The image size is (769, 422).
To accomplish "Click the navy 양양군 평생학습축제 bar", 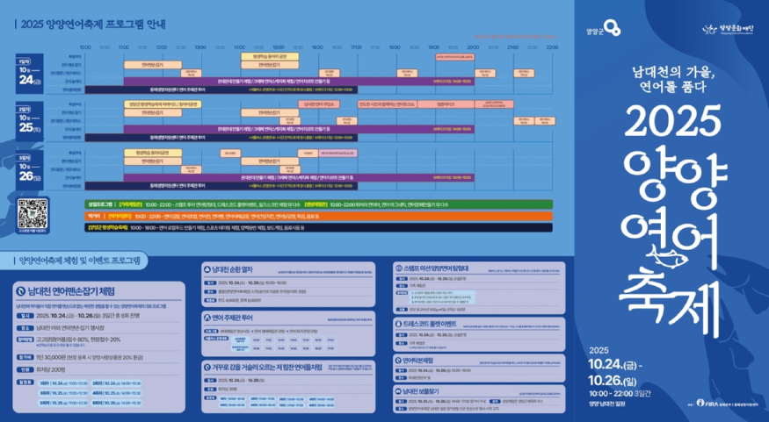I will [x=318, y=227].
